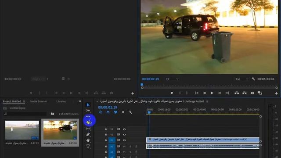Toggle lock on V3 track

coord(106,129)
